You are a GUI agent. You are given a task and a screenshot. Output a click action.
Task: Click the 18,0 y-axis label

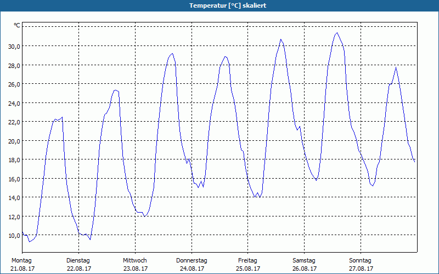[x=14, y=160]
